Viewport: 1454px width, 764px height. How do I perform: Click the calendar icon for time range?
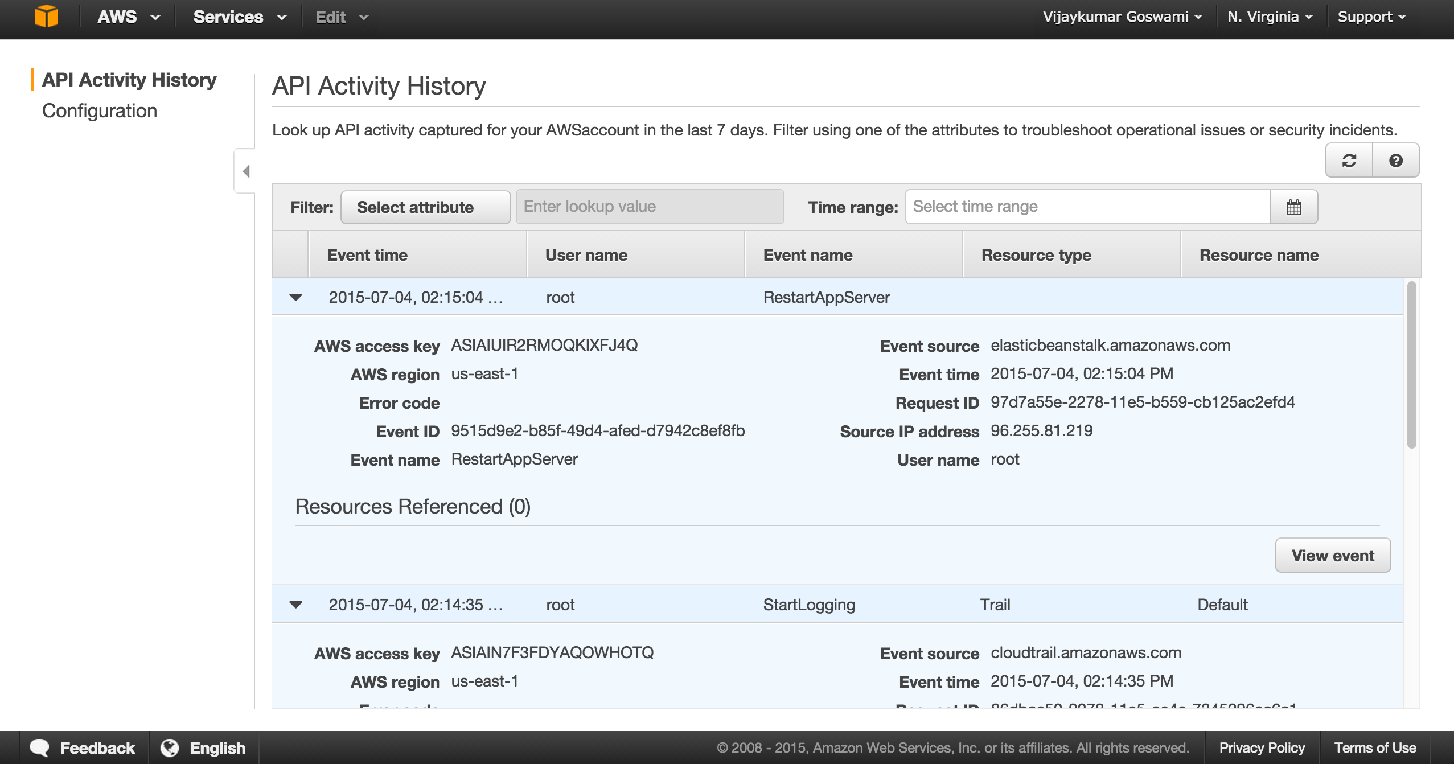[x=1295, y=206]
